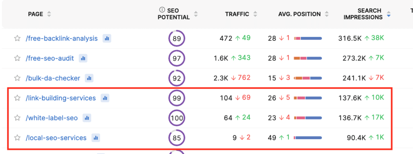Open chart icon for /link-building-services
413x154 pixels.
tap(105, 98)
